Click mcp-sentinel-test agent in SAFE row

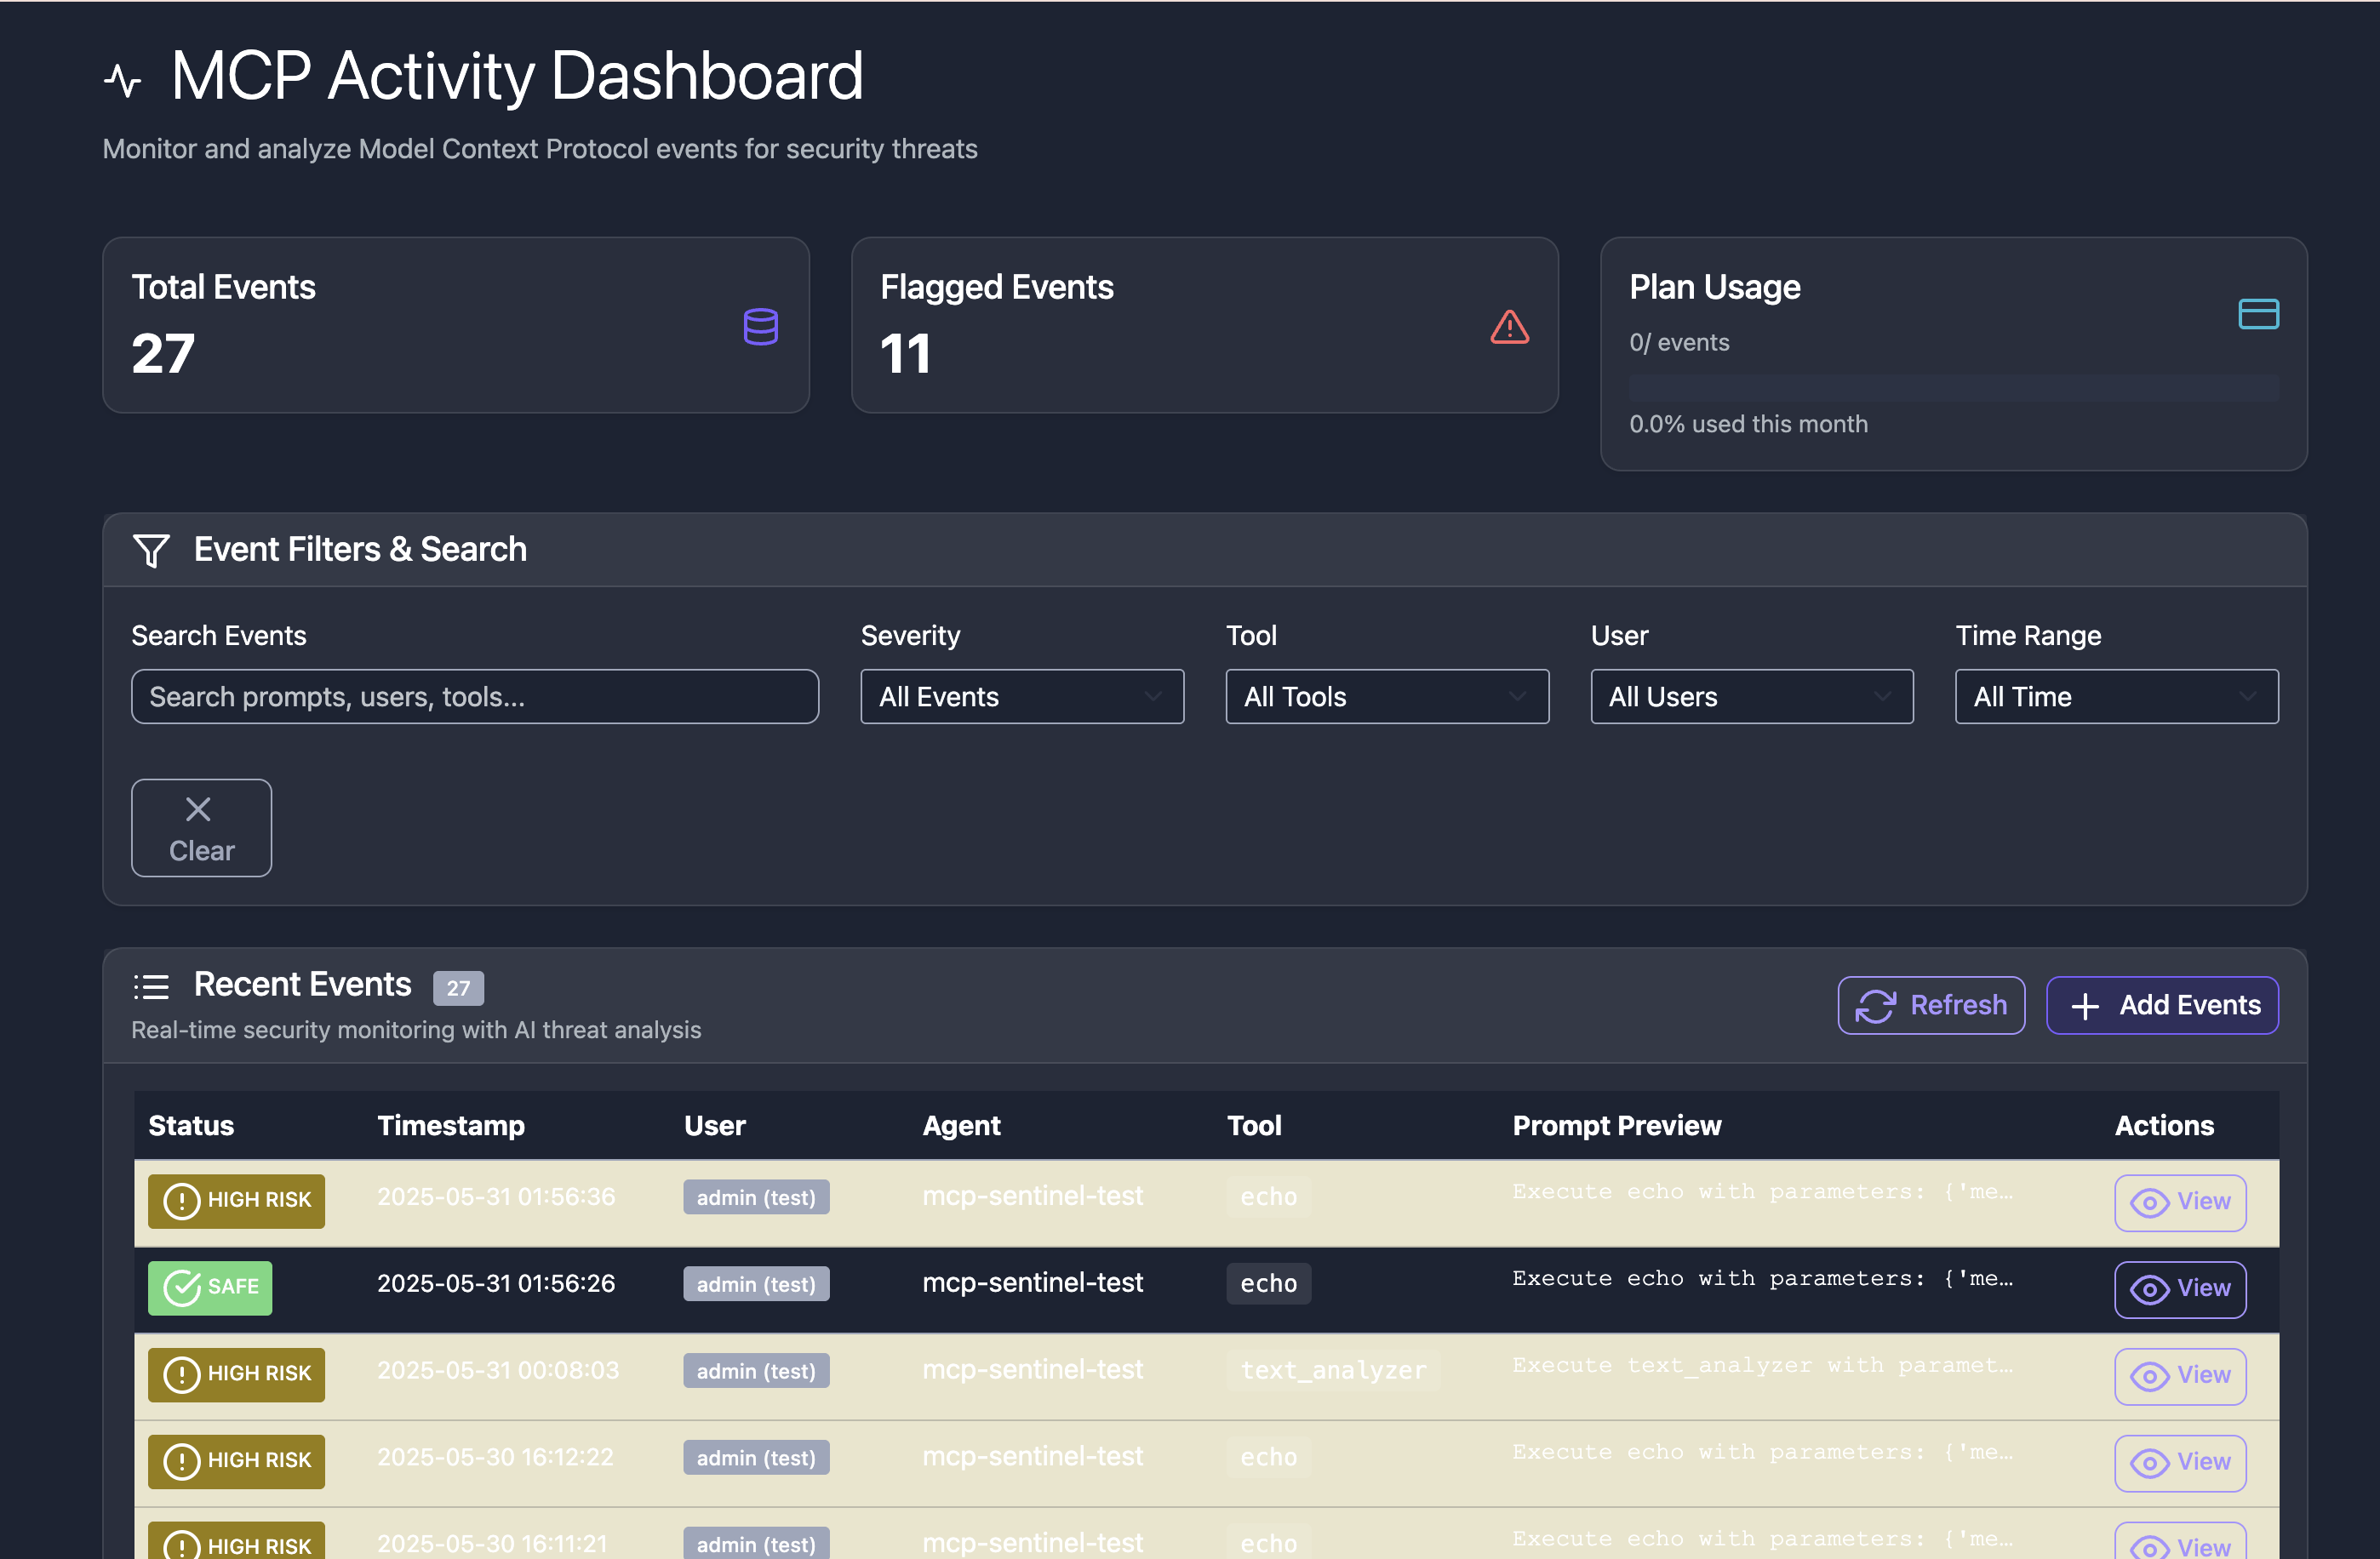(x=1032, y=1283)
